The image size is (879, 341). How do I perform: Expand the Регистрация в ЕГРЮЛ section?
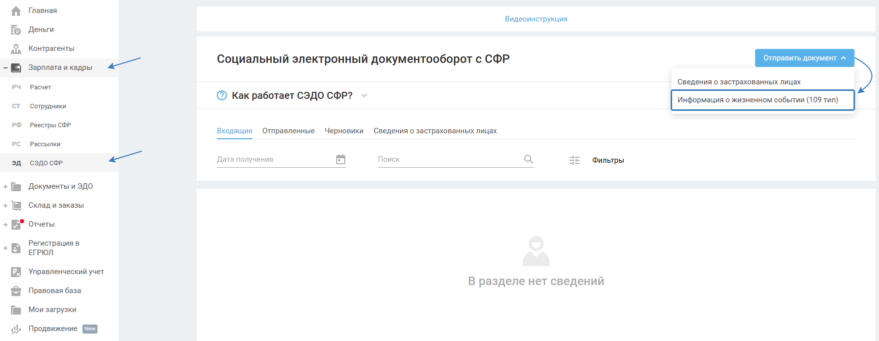[5, 248]
